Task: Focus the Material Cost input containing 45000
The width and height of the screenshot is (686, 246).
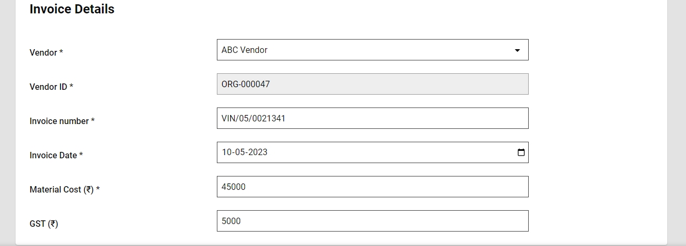Action: pos(372,187)
